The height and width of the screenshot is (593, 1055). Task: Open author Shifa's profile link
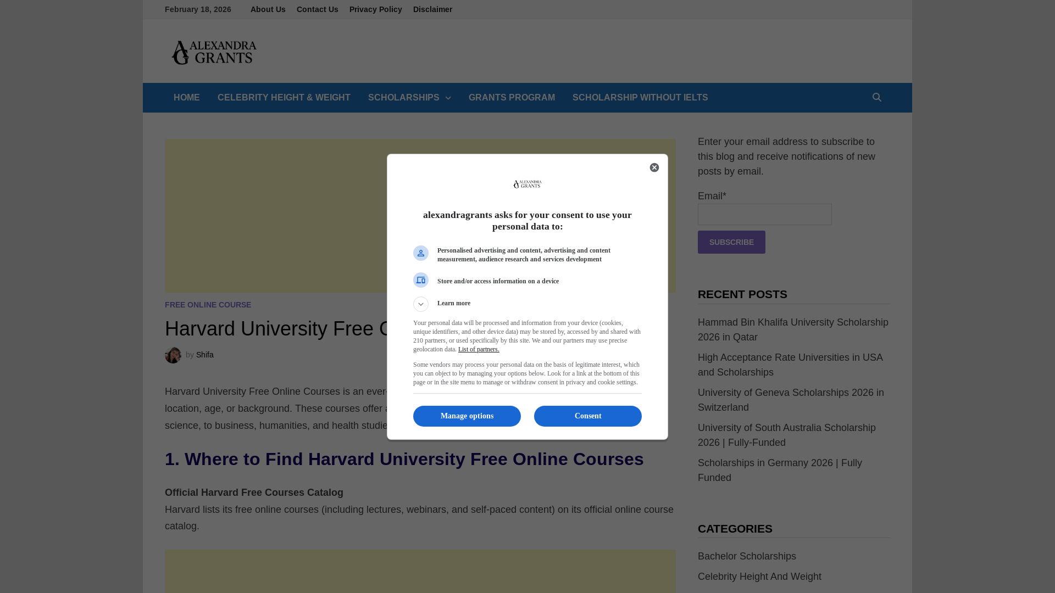205,355
